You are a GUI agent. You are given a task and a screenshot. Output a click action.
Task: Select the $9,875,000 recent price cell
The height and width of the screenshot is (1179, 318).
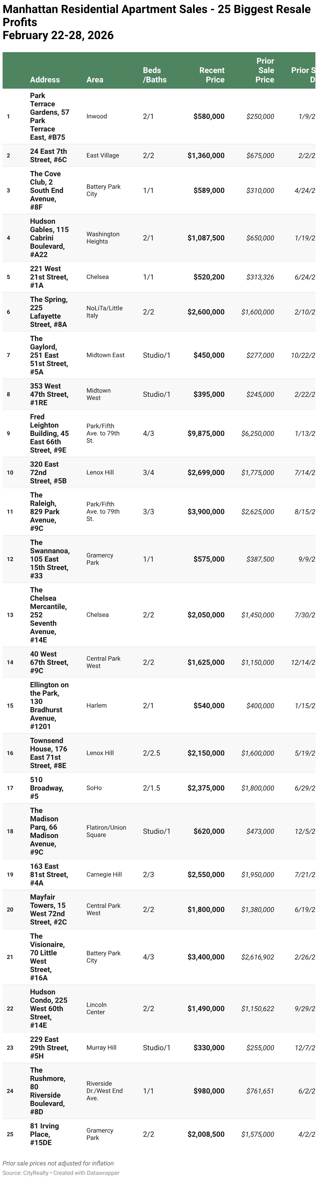(x=206, y=433)
